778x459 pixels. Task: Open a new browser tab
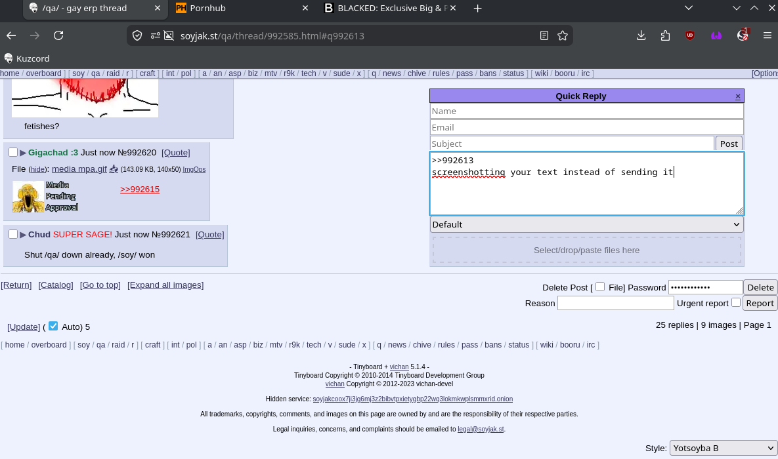477,9
